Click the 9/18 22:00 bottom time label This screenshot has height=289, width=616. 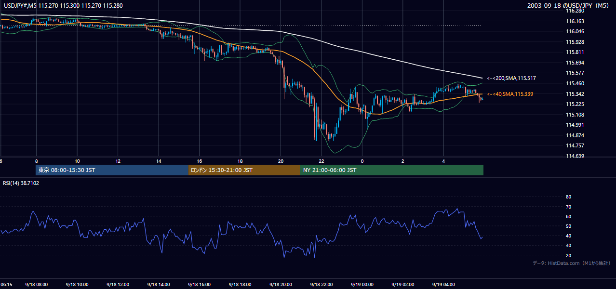tap(321, 285)
